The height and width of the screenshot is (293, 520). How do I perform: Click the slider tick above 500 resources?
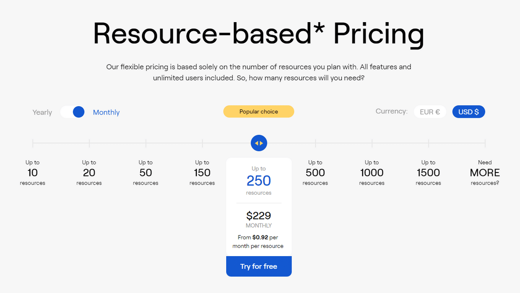pyautogui.click(x=315, y=143)
